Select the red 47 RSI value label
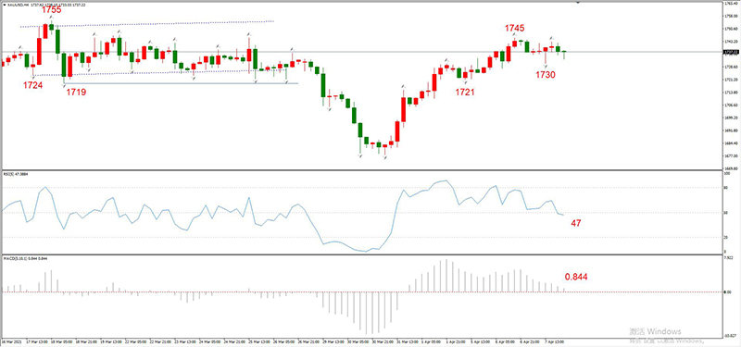This screenshot has height=347, width=741. coord(575,223)
